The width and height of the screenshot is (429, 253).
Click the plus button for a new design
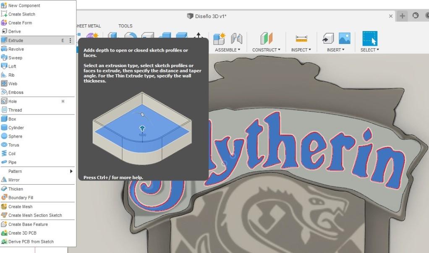[x=402, y=16]
